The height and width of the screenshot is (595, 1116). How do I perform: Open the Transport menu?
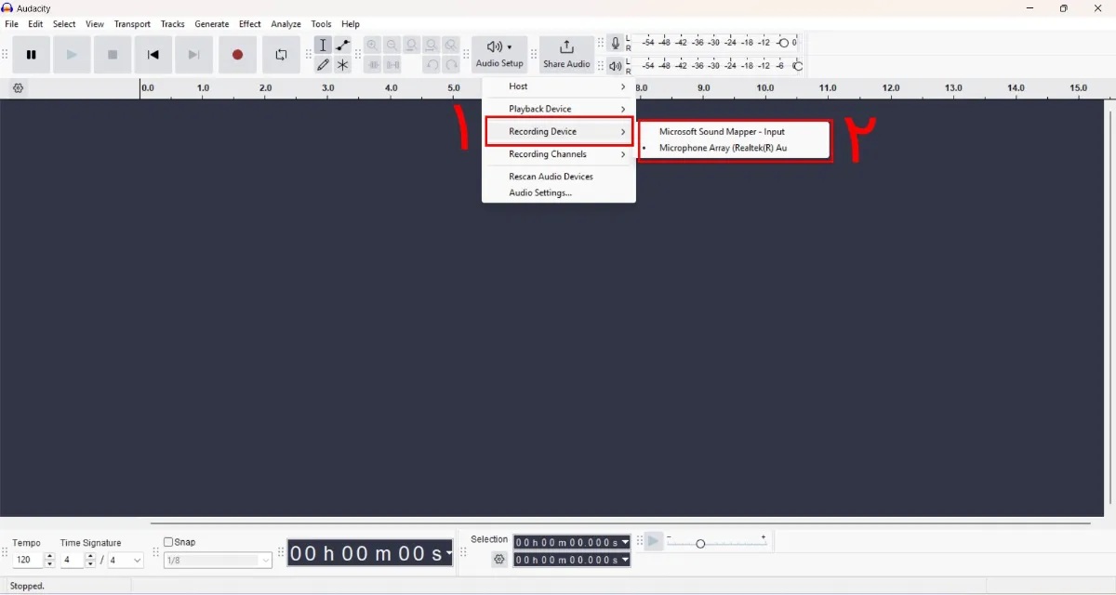click(x=132, y=23)
